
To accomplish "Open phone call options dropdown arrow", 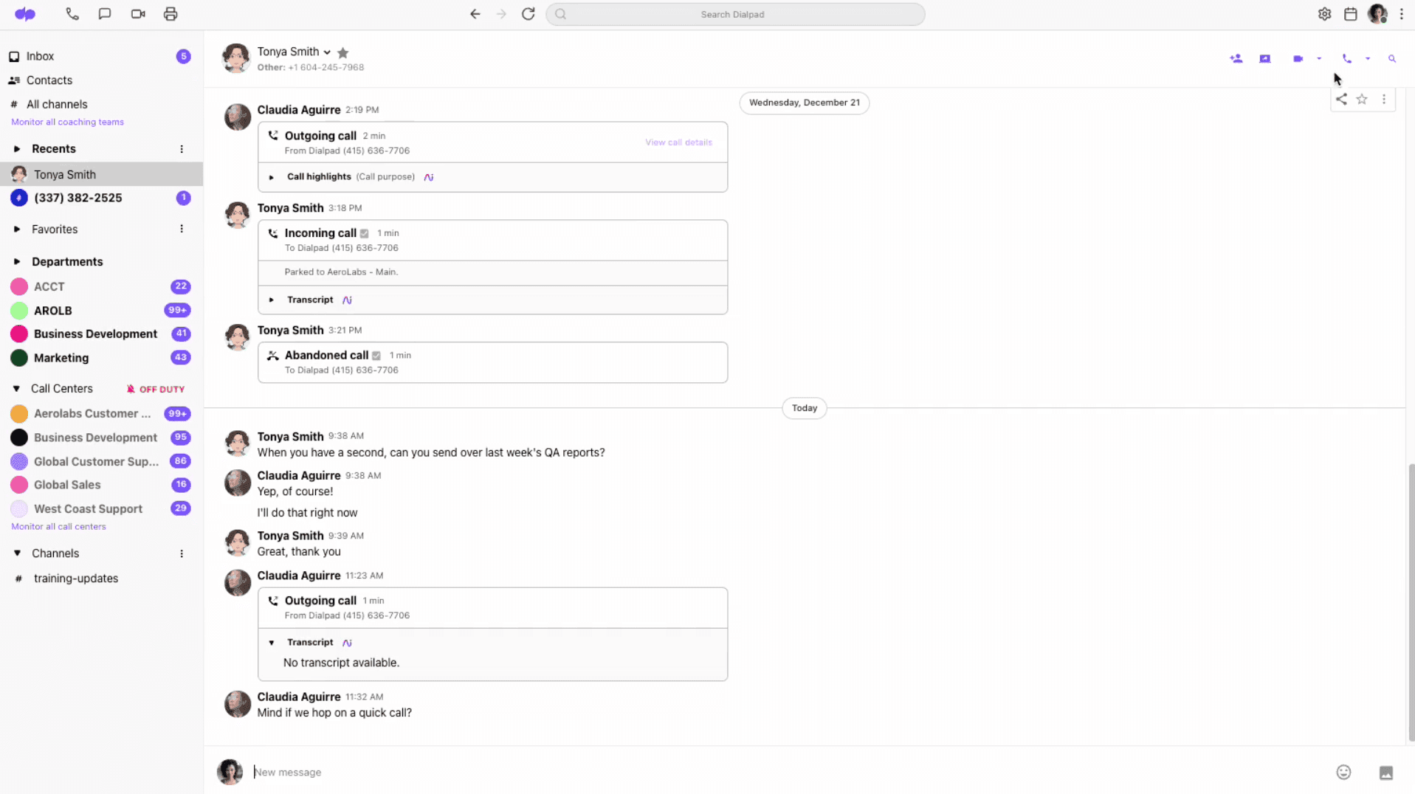I will point(1368,58).
